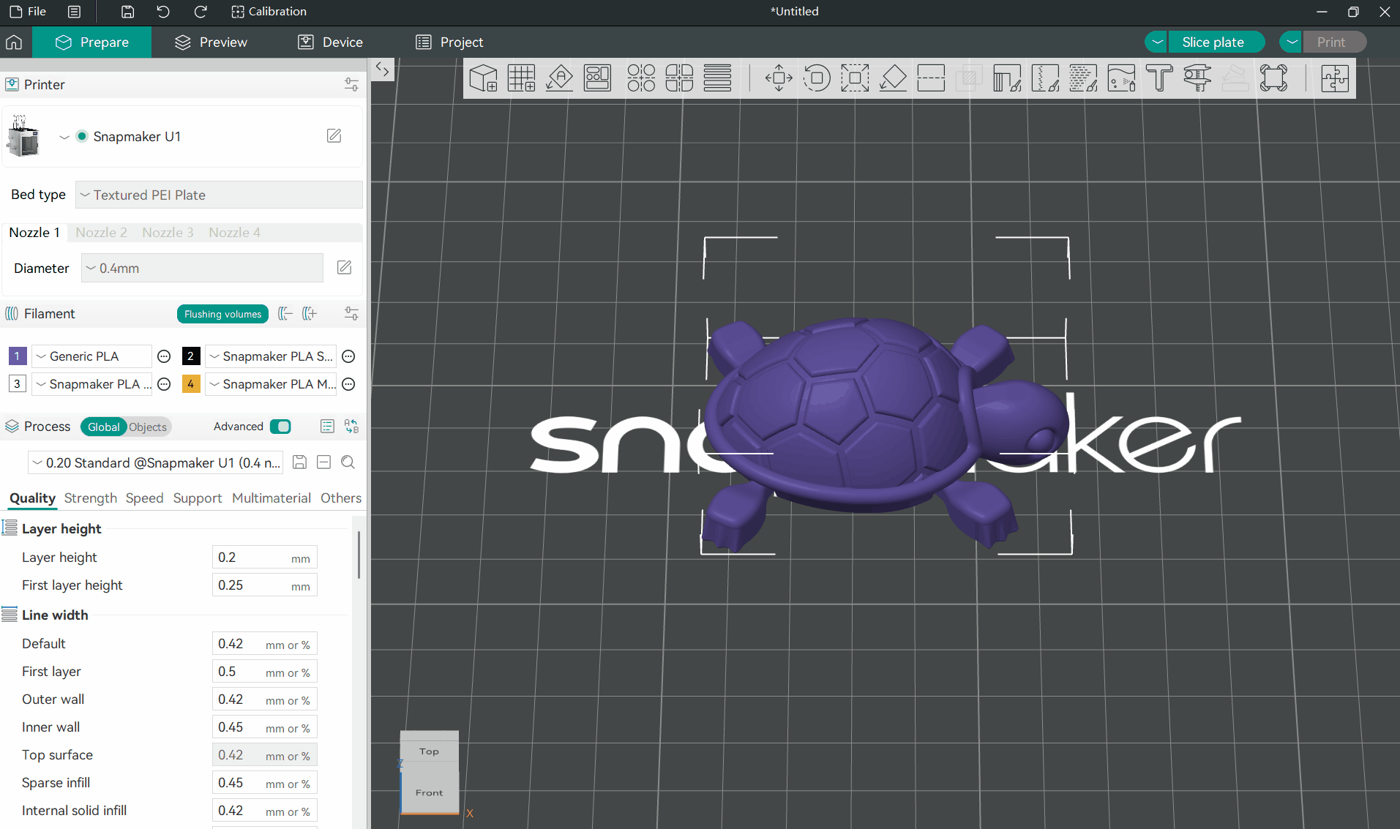Select the Nozzle 2 tab
Image resolution: width=1400 pixels, height=829 pixels.
pyautogui.click(x=100, y=232)
